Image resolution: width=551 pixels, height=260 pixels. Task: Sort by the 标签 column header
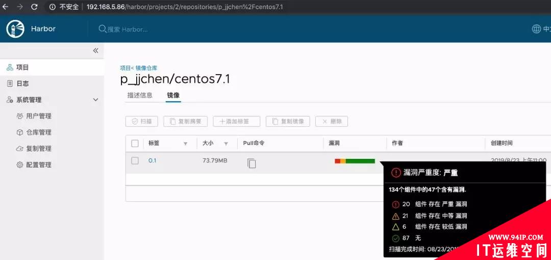(x=154, y=143)
